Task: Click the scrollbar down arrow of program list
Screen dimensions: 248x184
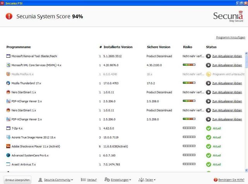Action: click(x=246, y=170)
